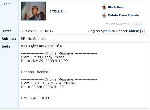Open the I TELL U .. profile link
The height and width of the screenshot is (110, 150).
pos(58,11)
